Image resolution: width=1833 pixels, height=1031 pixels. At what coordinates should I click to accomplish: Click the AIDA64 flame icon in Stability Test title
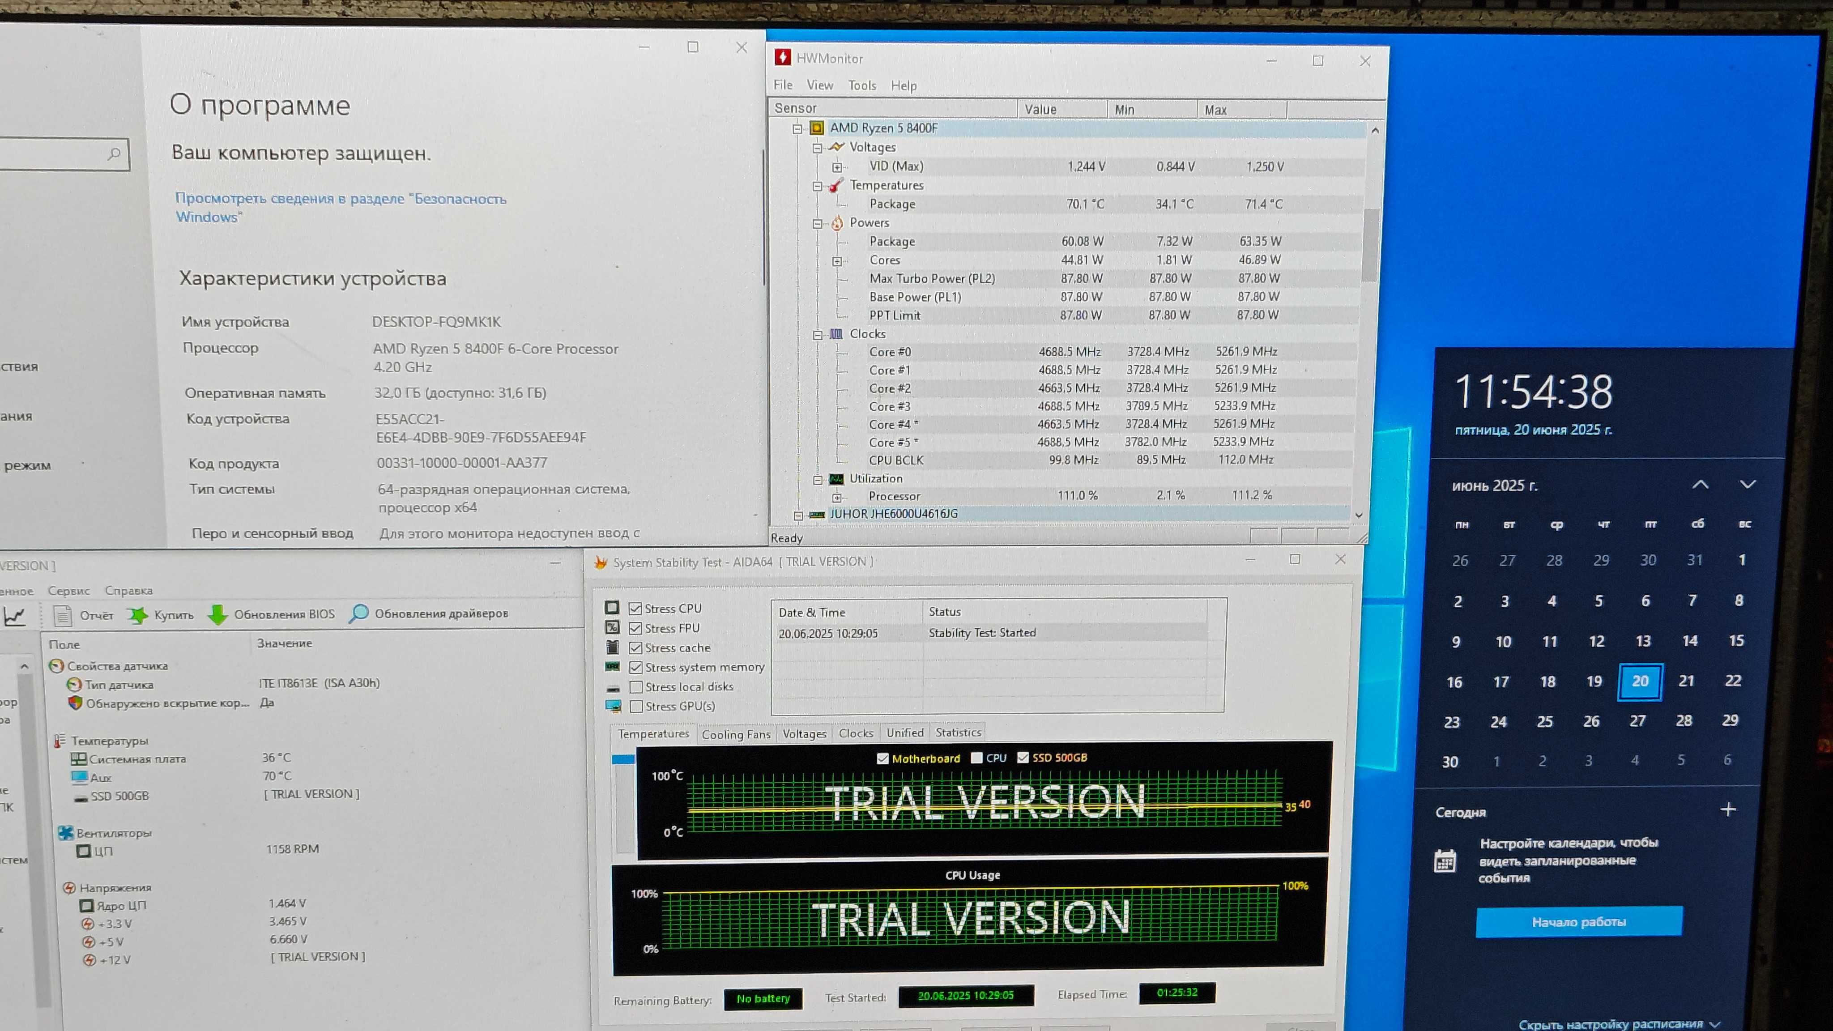click(601, 563)
